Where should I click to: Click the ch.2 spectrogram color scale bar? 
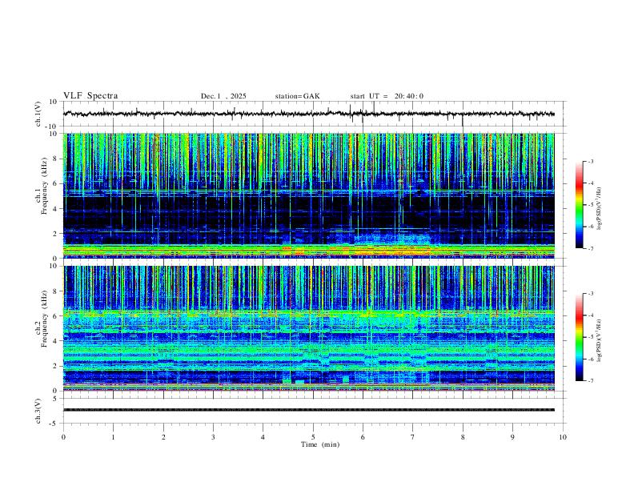(579, 337)
